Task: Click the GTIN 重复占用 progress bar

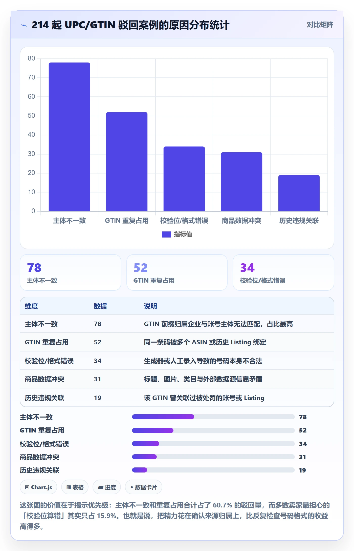Action: tap(213, 430)
